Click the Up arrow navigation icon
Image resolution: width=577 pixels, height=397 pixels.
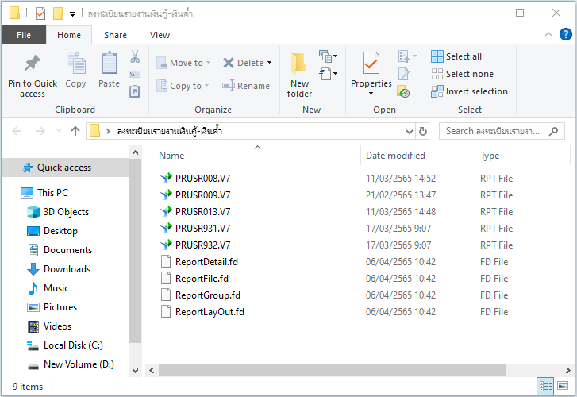pyautogui.click(x=75, y=131)
